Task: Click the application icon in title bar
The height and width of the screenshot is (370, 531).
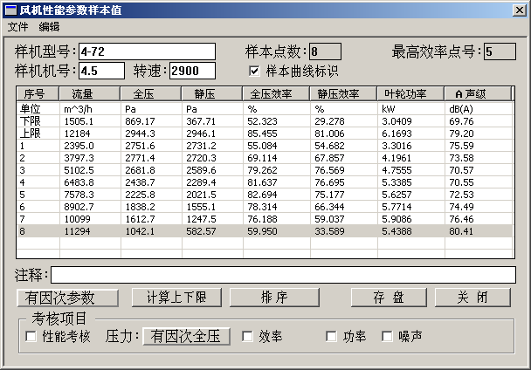Action: pyautogui.click(x=10, y=10)
